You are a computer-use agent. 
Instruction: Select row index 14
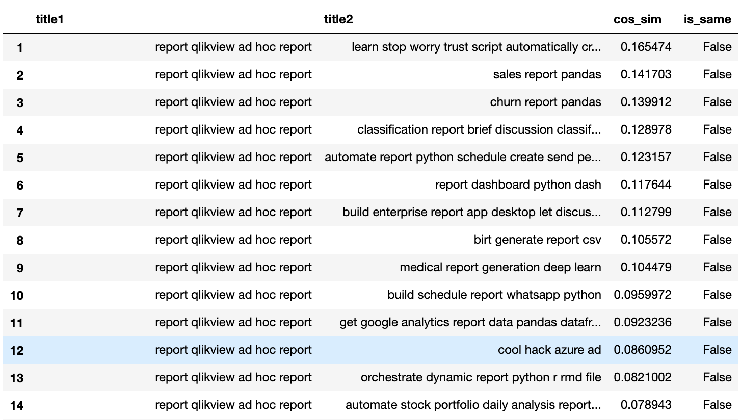(17, 406)
